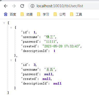Collapse the first JSON object with id 1

tap(11, 28)
